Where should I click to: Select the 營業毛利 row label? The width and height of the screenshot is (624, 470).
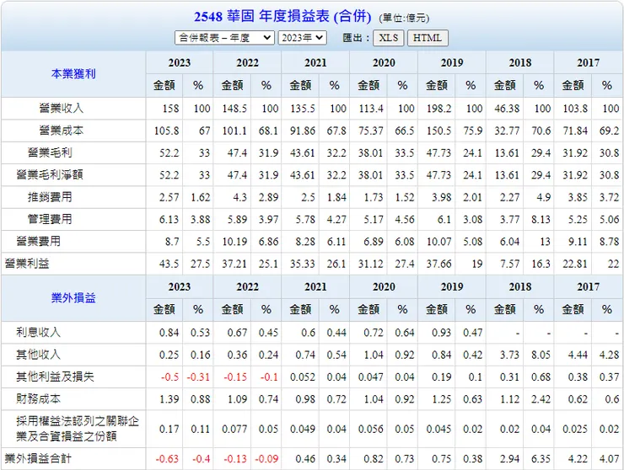50,152
